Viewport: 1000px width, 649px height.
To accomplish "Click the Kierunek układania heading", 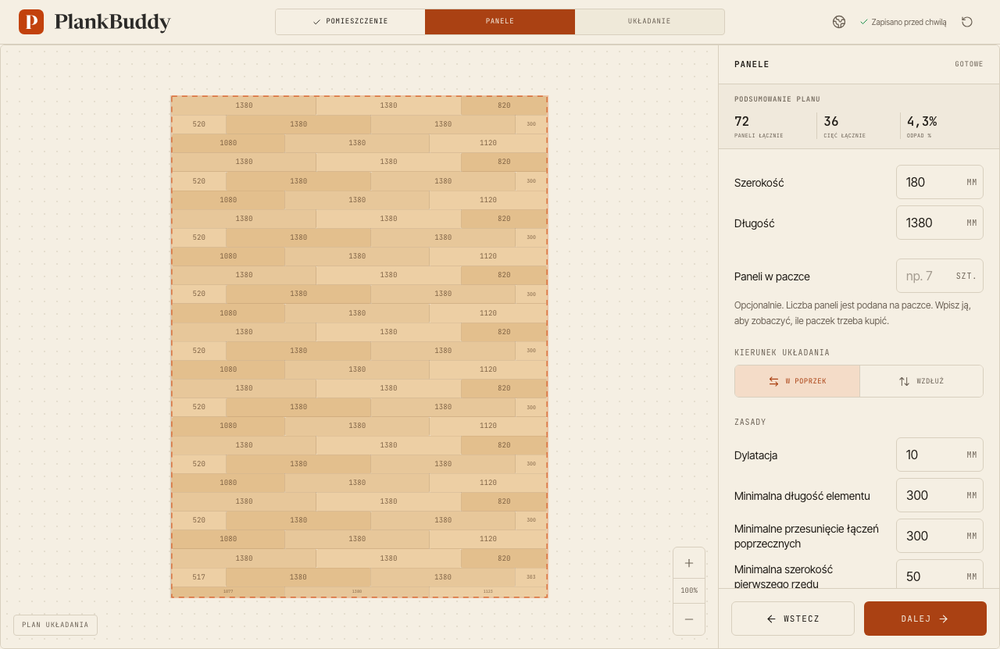I will click(782, 352).
